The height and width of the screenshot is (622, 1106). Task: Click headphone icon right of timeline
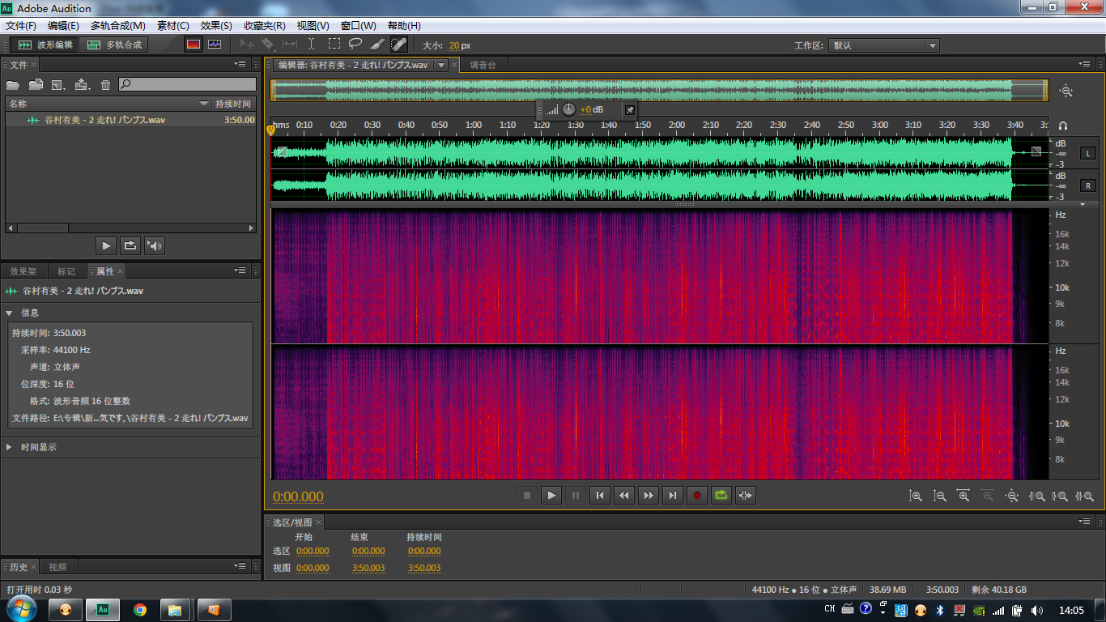click(x=1063, y=125)
